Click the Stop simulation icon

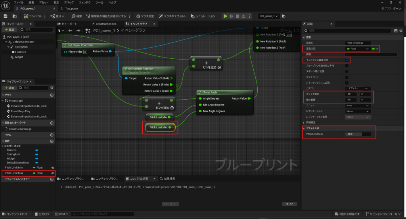pos(238,16)
